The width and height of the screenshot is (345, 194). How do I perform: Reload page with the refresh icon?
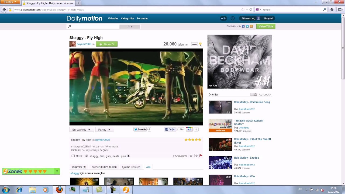tap(251, 9)
